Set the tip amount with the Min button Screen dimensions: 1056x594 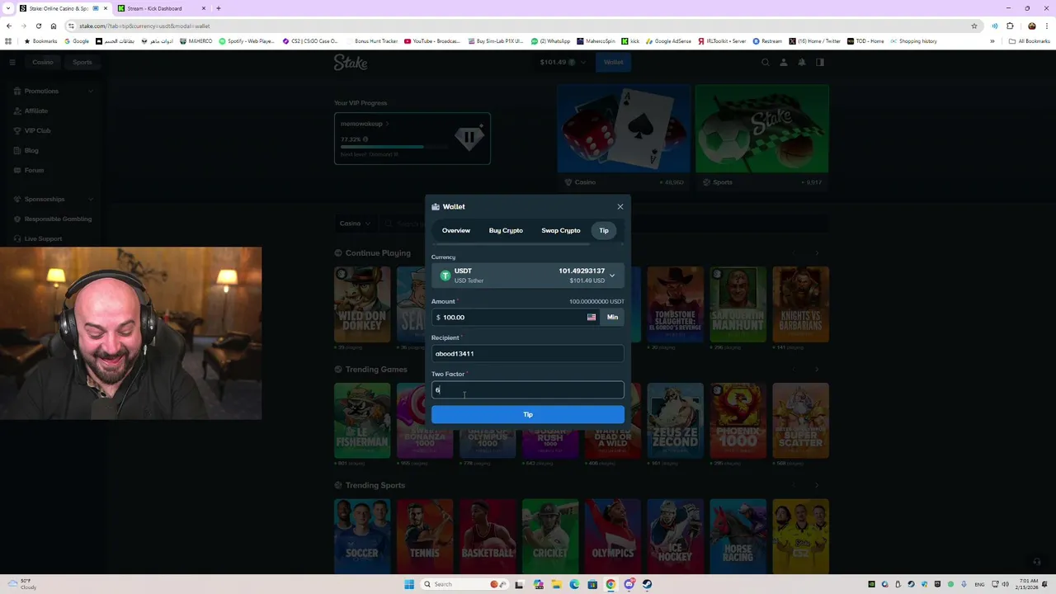612,317
